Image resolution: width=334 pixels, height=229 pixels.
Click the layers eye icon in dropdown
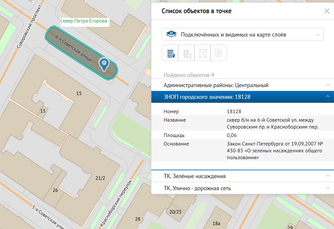[x=171, y=34]
